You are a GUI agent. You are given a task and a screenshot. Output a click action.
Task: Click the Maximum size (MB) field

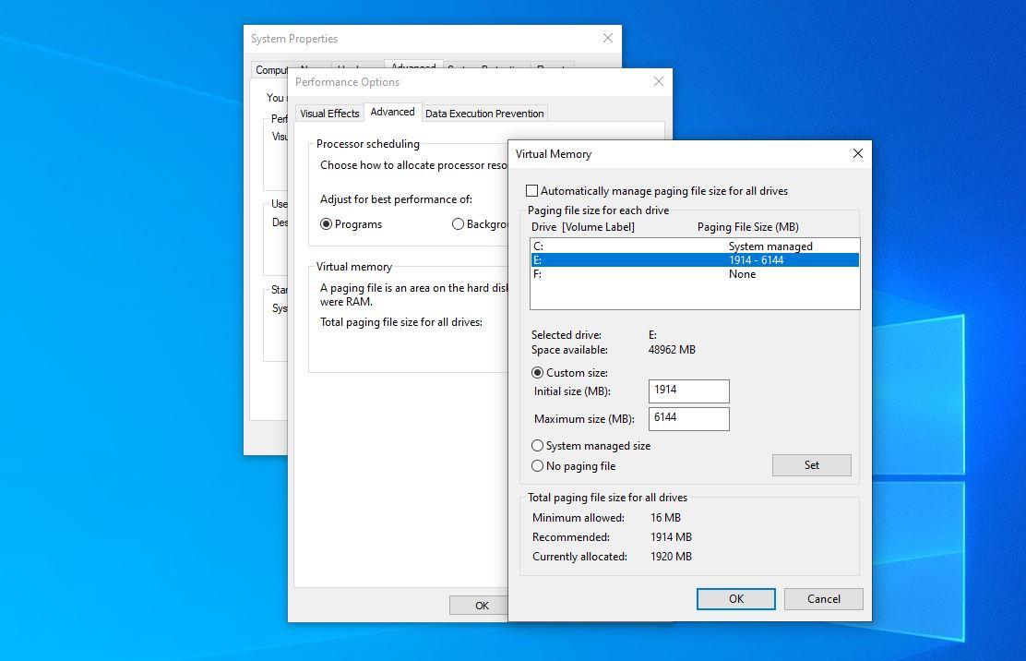pos(688,418)
